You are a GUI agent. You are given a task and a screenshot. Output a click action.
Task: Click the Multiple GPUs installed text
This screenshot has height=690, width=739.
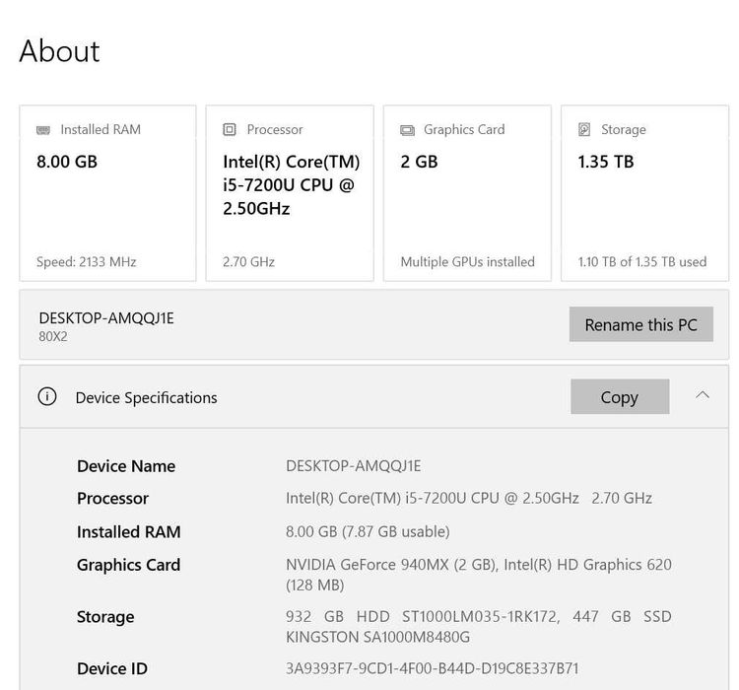pos(467,262)
